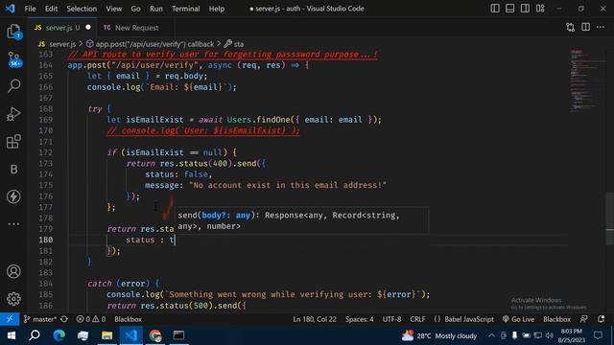Viewport: 614px width, 345px height.
Task: Open the Extensions view
Action: 13,141
